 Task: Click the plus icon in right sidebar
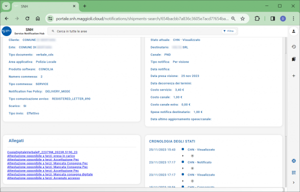click(x=293, y=75)
